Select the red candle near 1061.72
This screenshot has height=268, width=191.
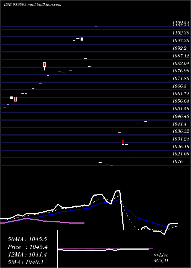pos(15,99)
